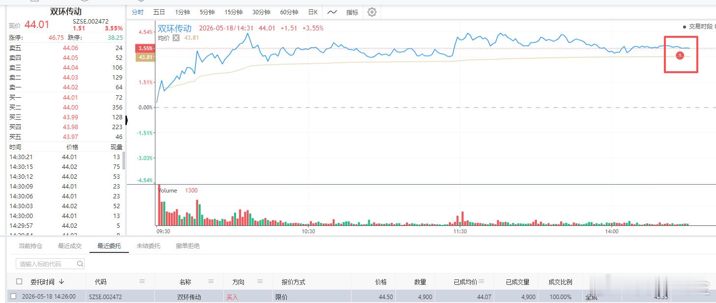The image size is (716, 303).
Task: Sort by 委托时间 descending arrow
Action: [61, 281]
